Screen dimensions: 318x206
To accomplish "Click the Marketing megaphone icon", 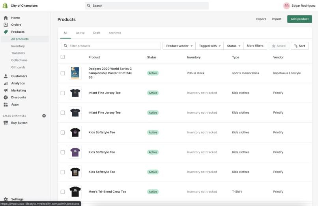I will 6,90.
